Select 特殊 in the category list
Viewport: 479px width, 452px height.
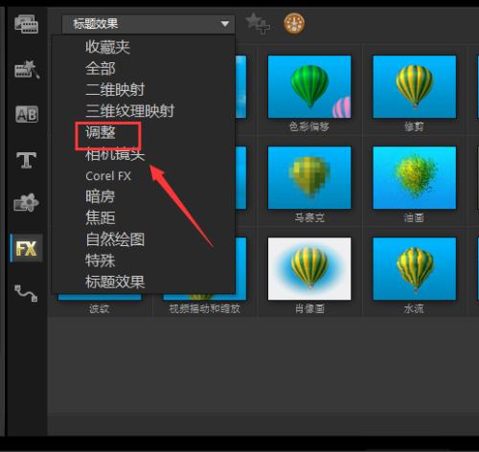tap(100, 260)
